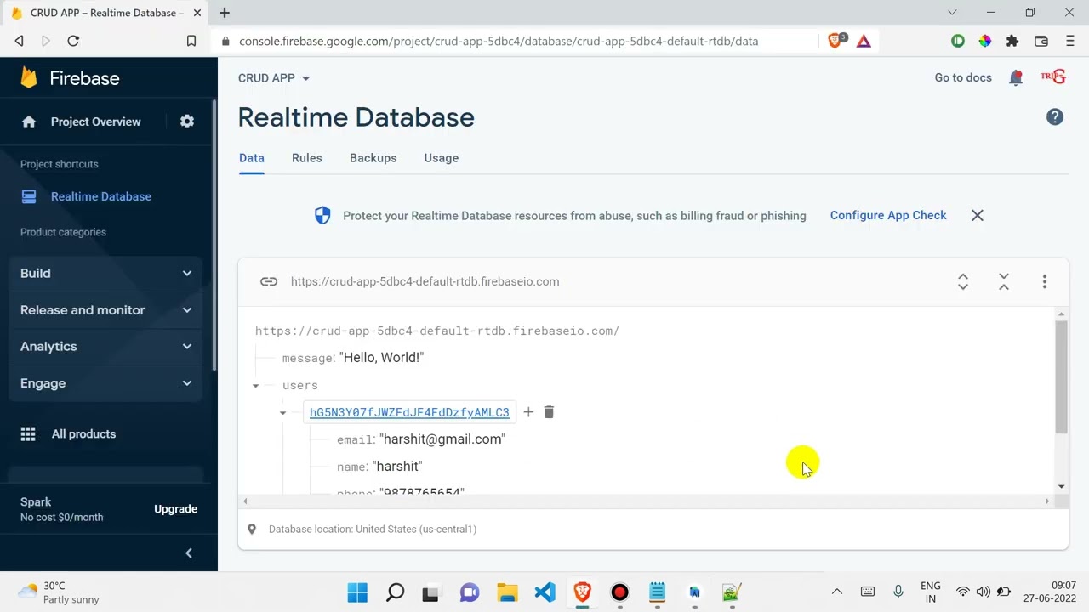Click the Realtime Database sidebar icon
The image size is (1089, 612).
point(29,196)
